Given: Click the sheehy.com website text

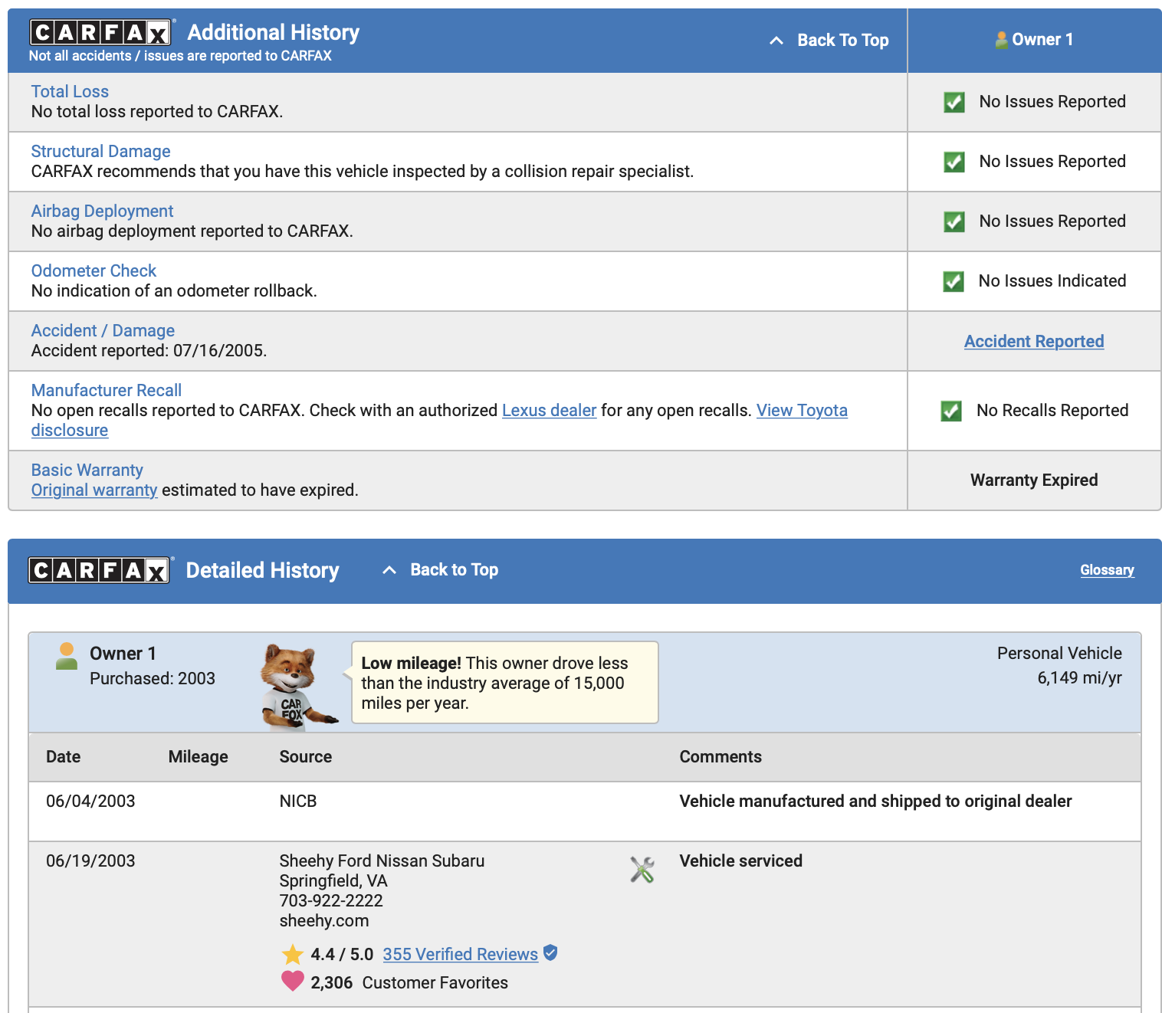Looking at the screenshot, I should pos(324,920).
